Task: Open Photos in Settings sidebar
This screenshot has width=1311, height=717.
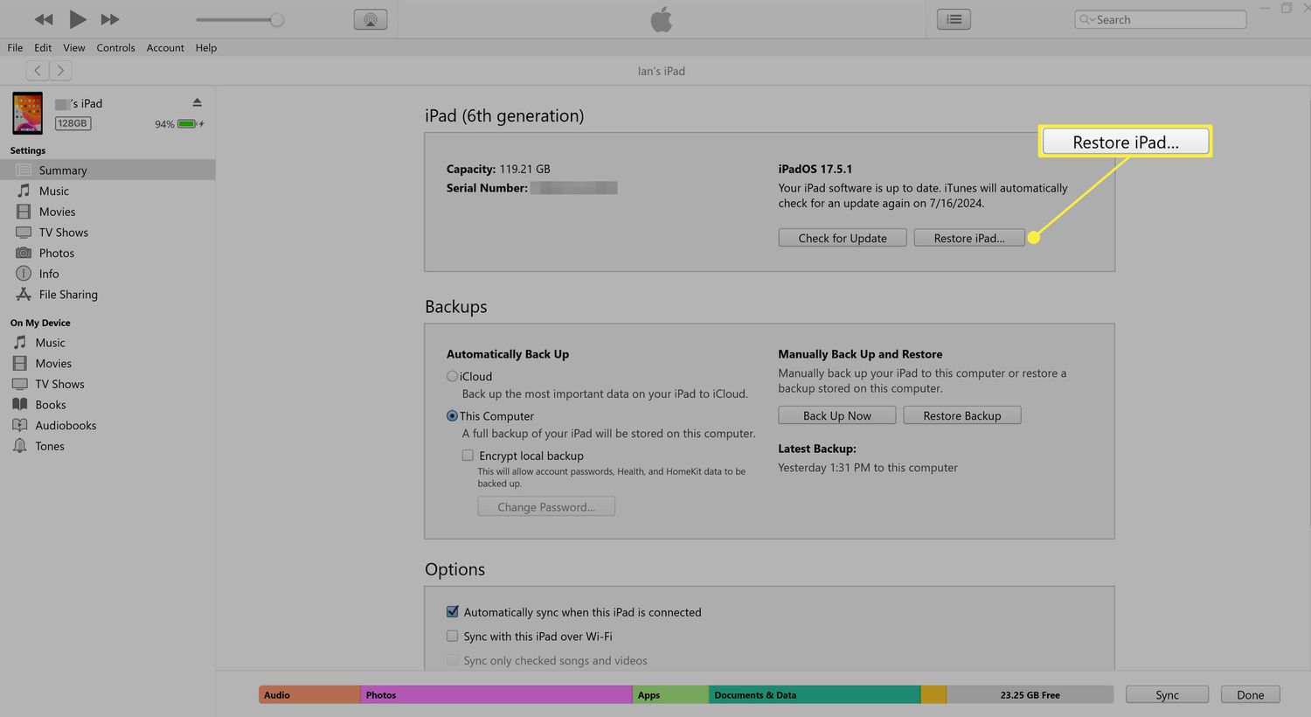Action: pyautogui.click(x=56, y=253)
